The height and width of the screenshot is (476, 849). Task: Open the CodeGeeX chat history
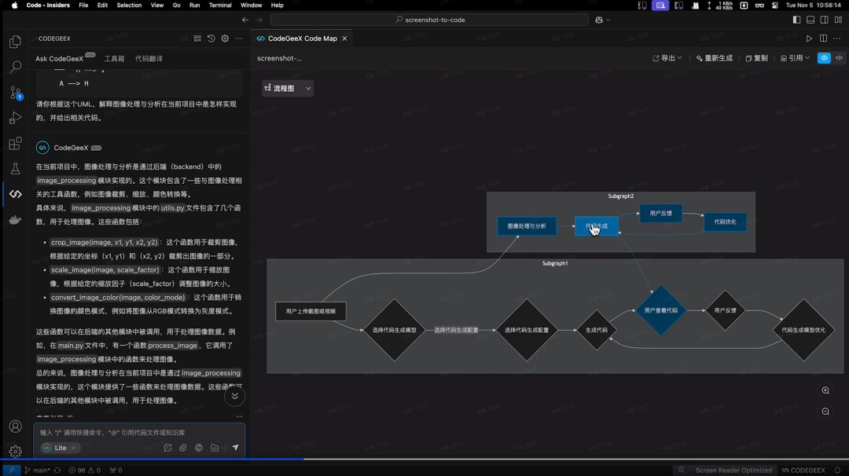click(211, 38)
